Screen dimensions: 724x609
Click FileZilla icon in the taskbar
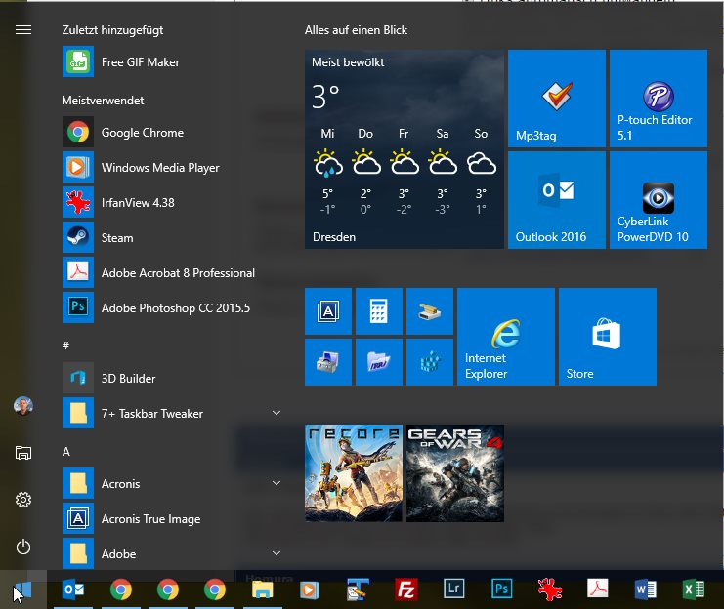406,589
